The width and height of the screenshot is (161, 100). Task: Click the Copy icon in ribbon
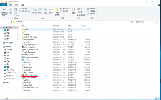tap(10, 10)
